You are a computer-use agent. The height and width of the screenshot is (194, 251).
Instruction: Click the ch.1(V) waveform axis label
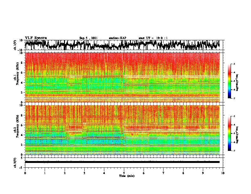[x=15, y=45]
